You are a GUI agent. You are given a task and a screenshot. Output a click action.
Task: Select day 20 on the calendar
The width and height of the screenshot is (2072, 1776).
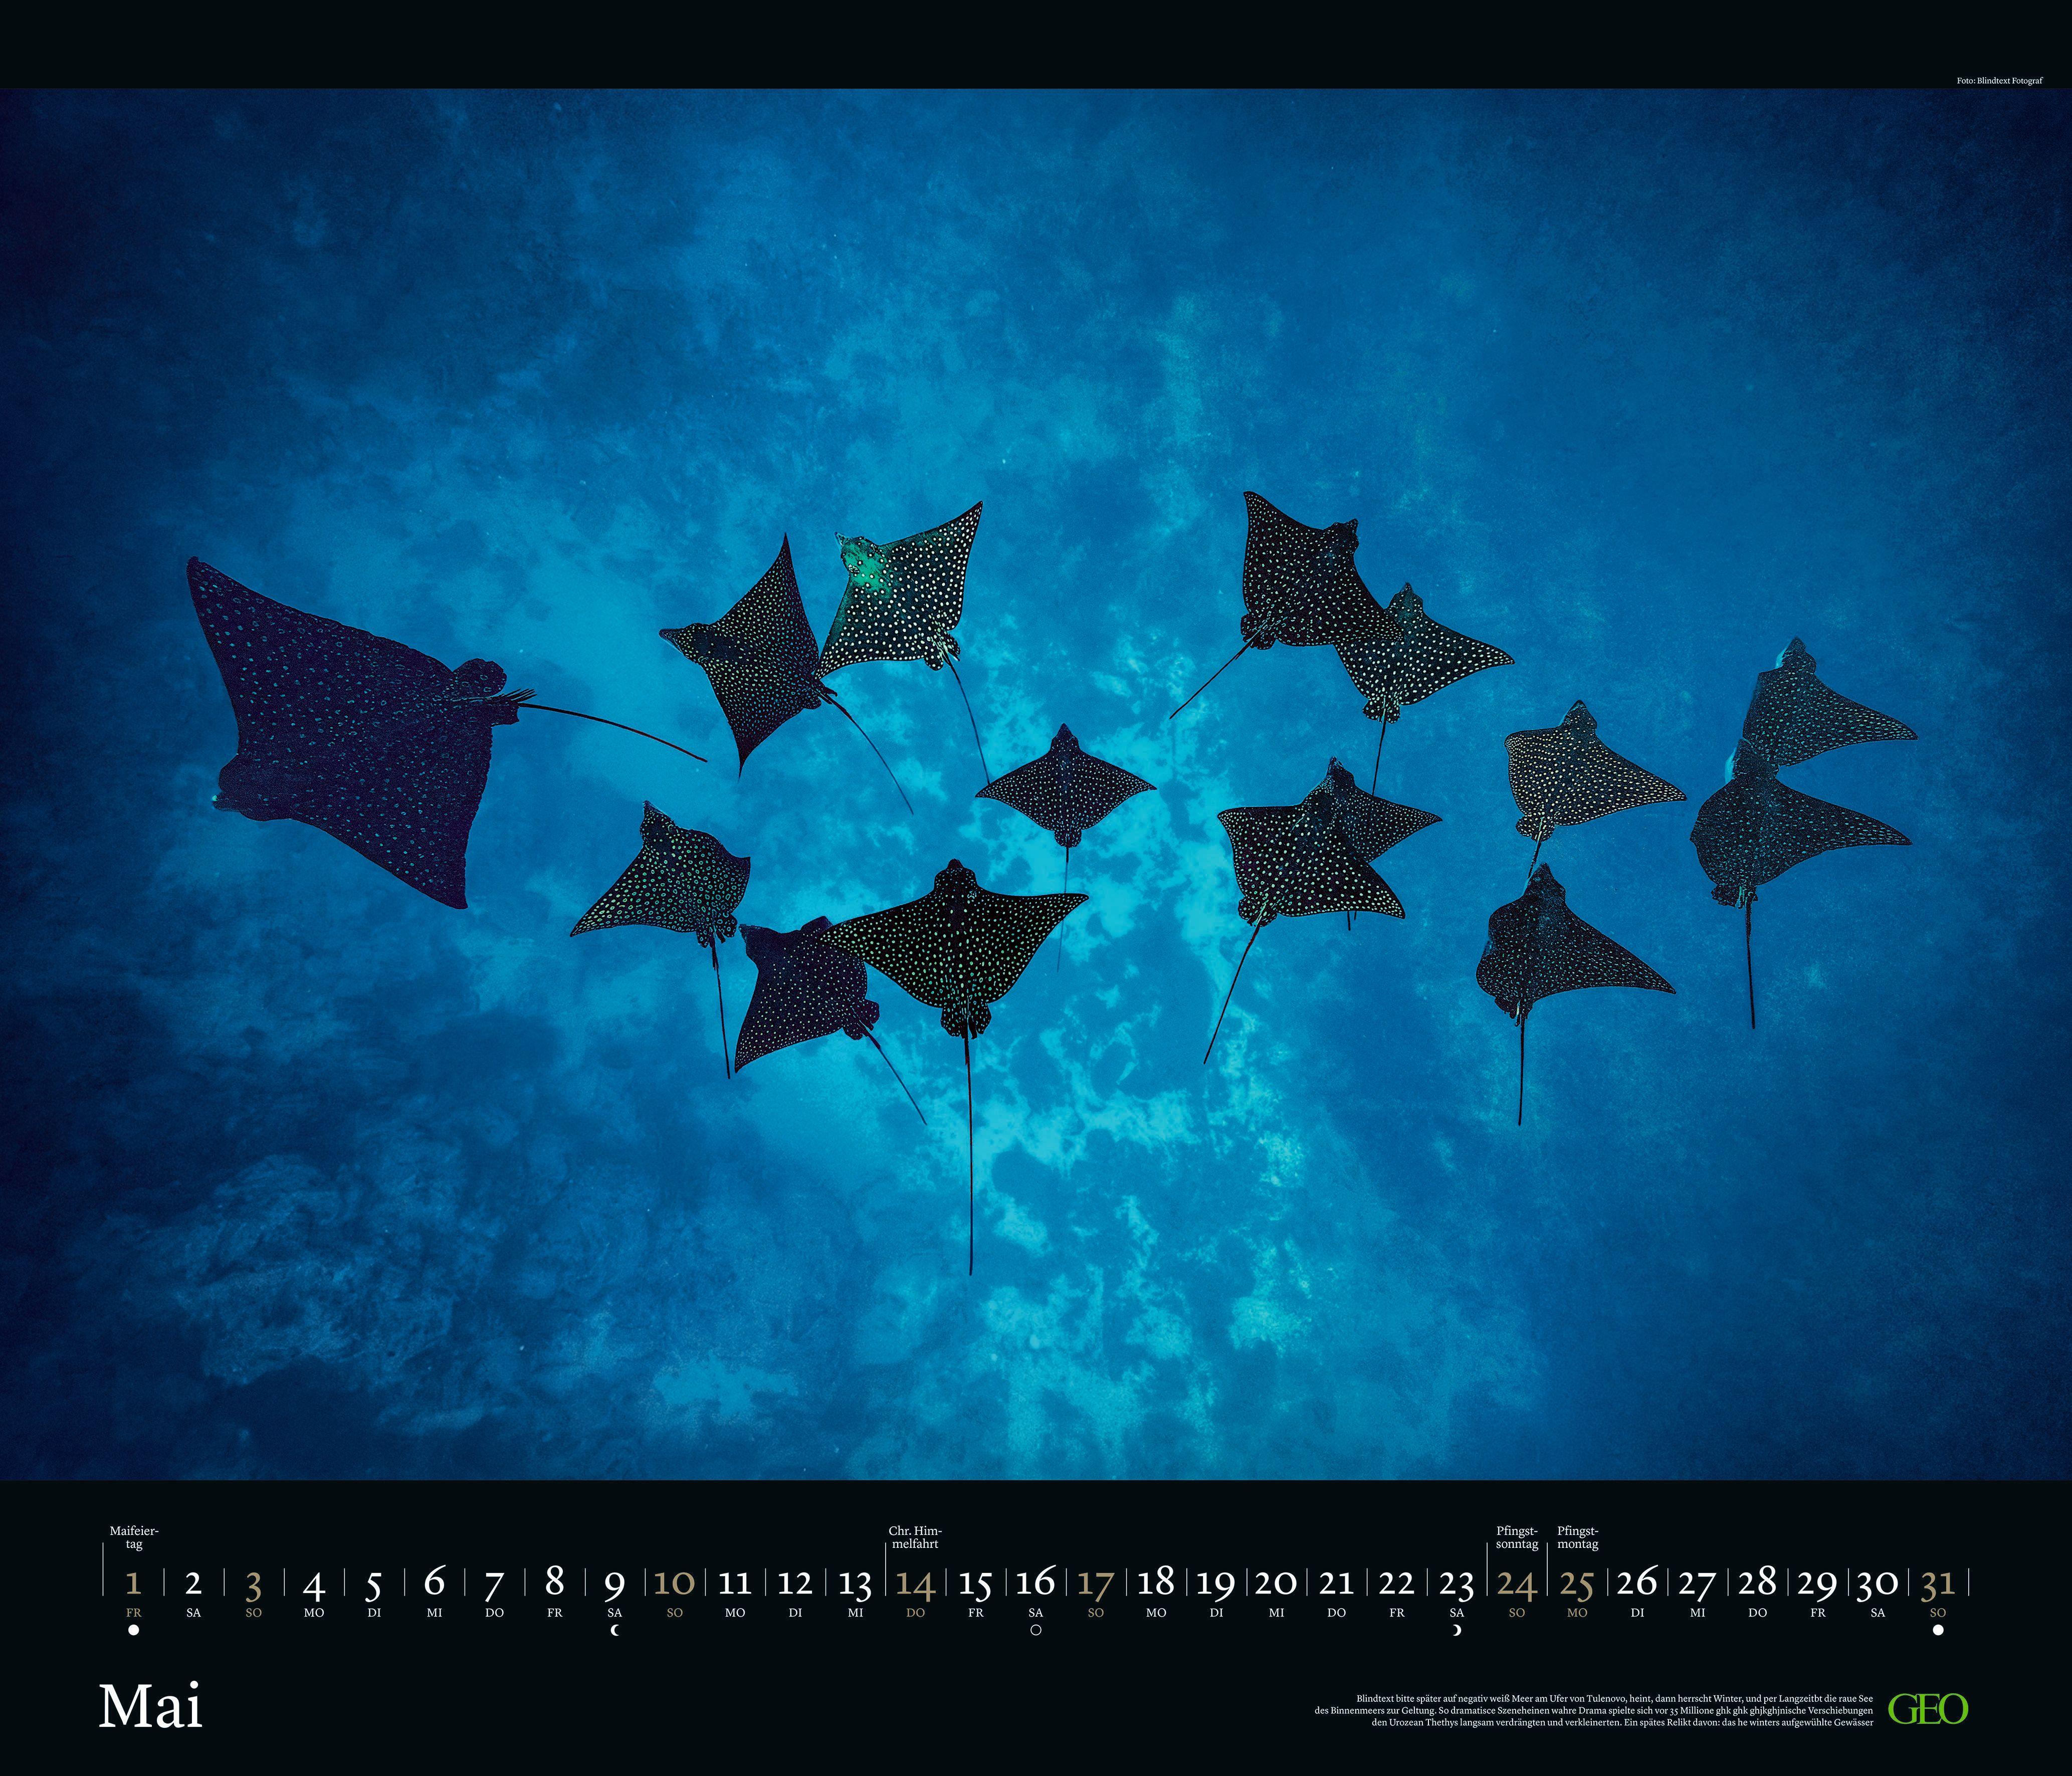(1276, 1584)
